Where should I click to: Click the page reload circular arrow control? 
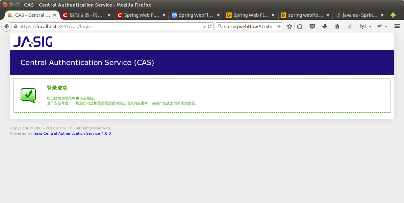point(211,26)
